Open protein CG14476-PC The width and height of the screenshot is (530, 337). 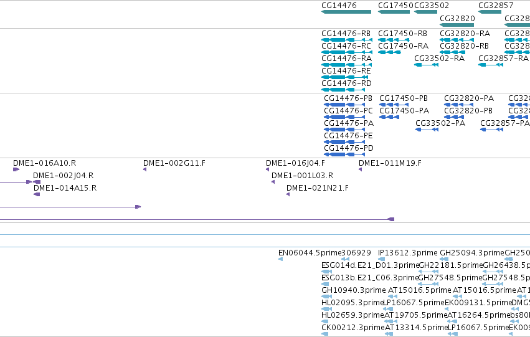coord(349,111)
